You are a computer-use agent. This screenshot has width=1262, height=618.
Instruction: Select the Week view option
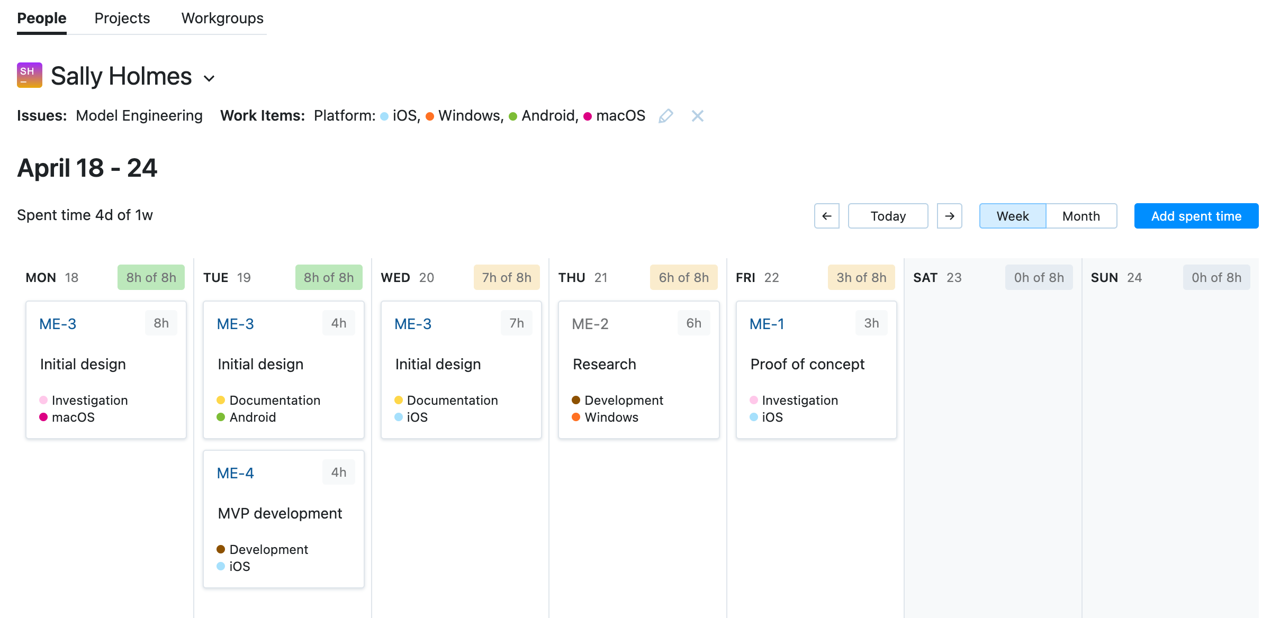click(x=1012, y=216)
